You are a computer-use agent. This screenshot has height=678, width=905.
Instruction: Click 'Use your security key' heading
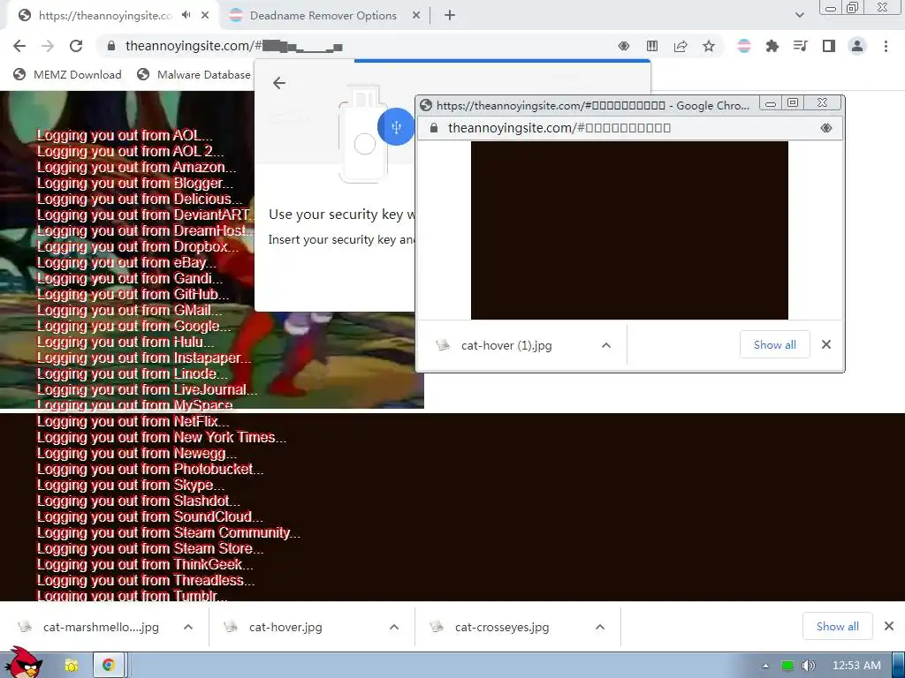[342, 215]
